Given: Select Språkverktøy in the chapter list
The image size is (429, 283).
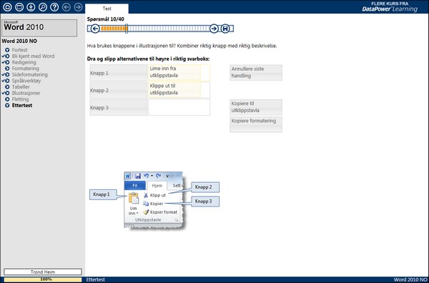Looking at the screenshot, I should click(x=26, y=81).
